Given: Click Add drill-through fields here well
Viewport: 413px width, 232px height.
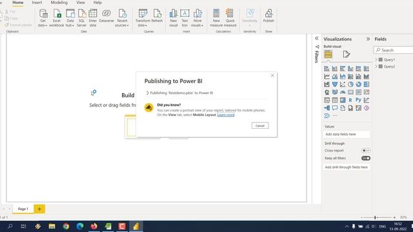Looking at the screenshot, I should click(x=347, y=167).
